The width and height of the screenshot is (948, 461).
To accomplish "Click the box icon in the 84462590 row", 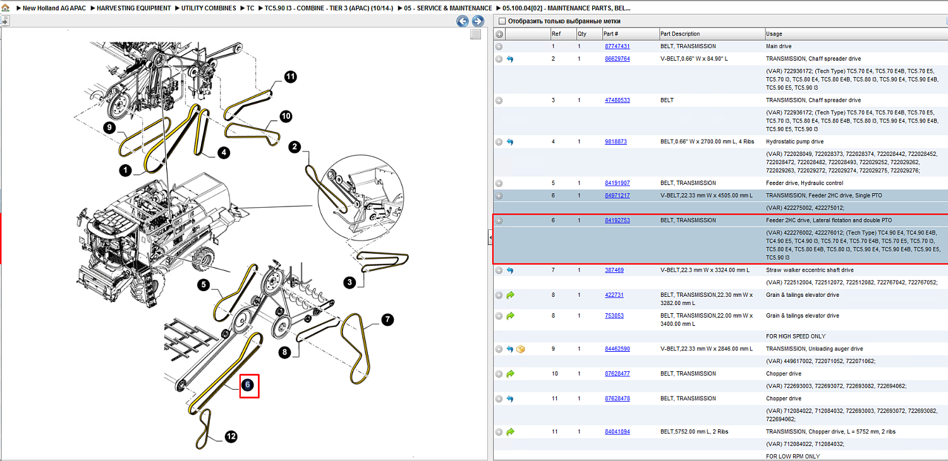I will pyautogui.click(x=521, y=349).
